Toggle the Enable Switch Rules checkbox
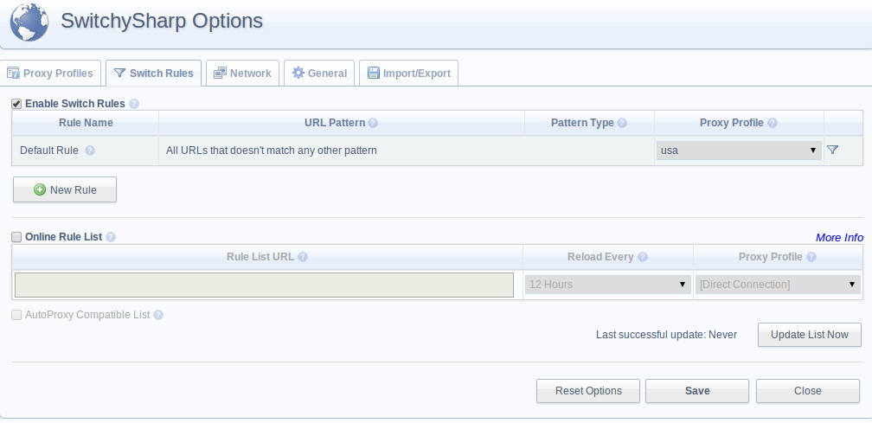Screen dimensions: 872x423 coord(16,104)
